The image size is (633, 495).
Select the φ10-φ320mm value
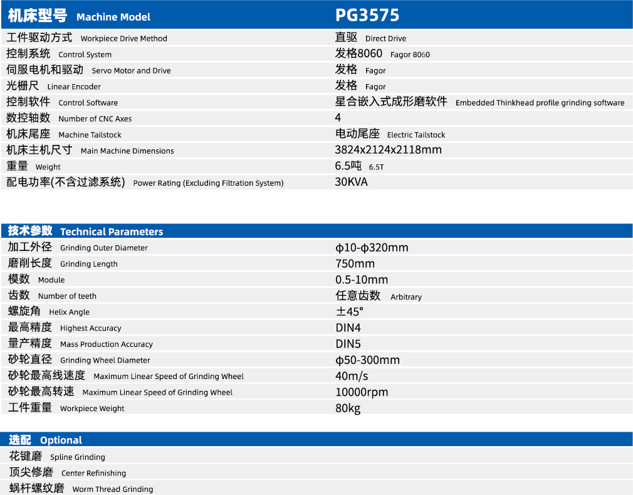(x=372, y=247)
